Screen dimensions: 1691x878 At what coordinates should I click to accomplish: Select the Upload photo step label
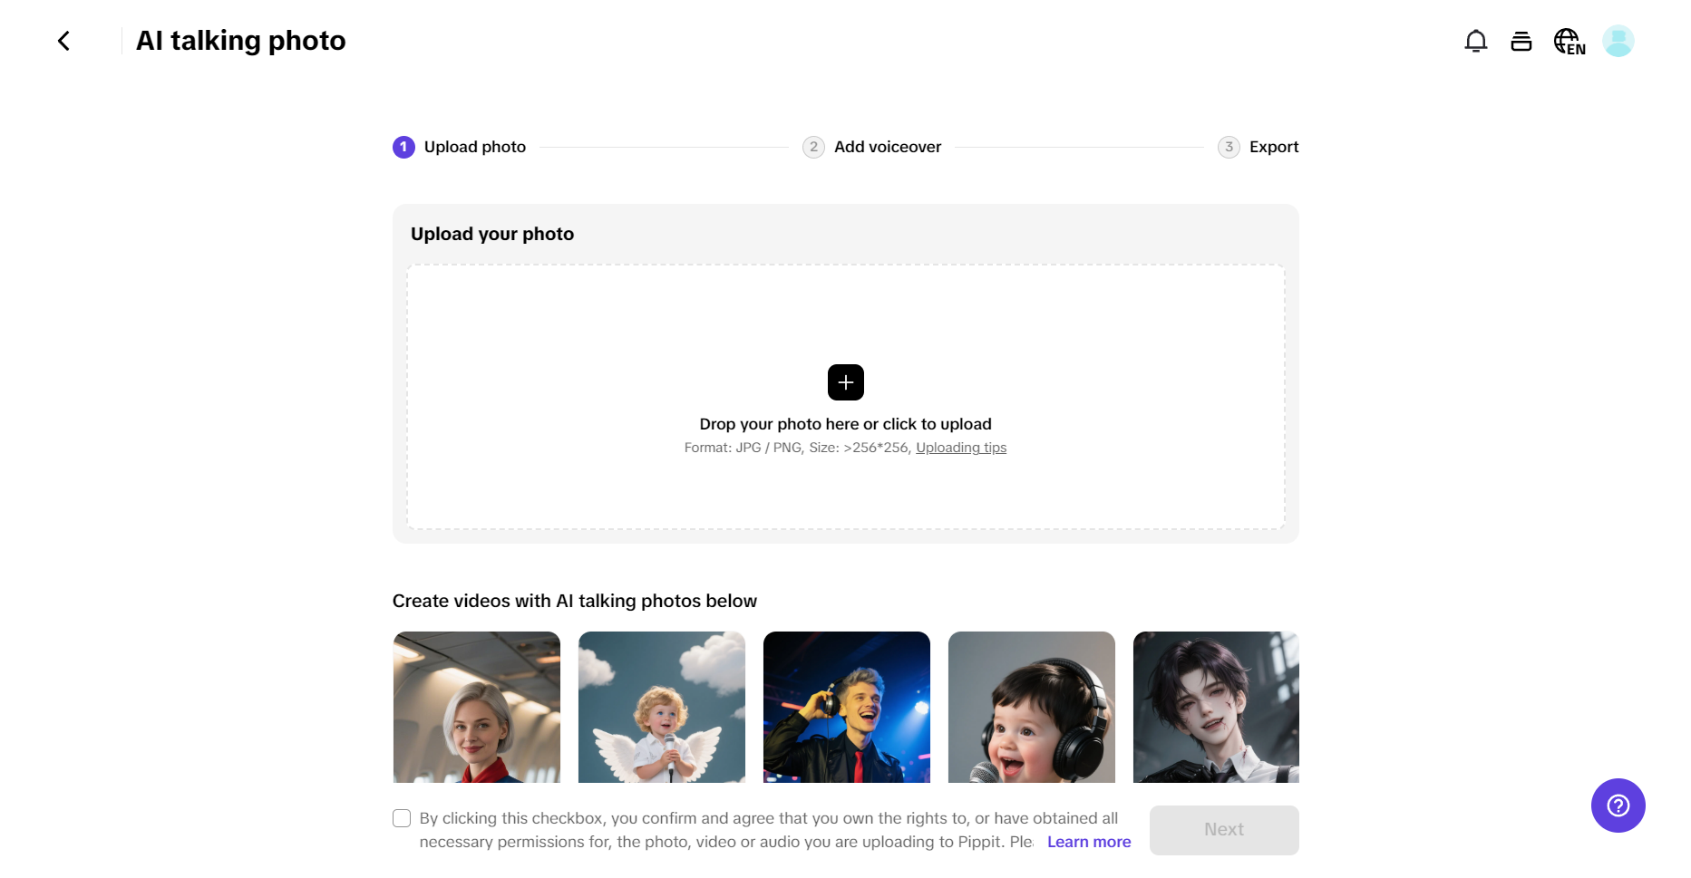point(474,147)
